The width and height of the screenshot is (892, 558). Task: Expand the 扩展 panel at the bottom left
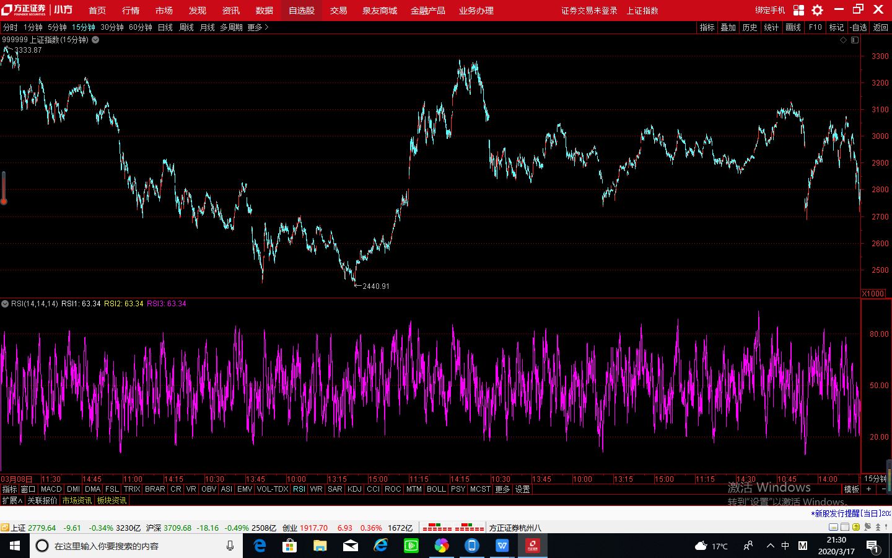click(12, 500)
